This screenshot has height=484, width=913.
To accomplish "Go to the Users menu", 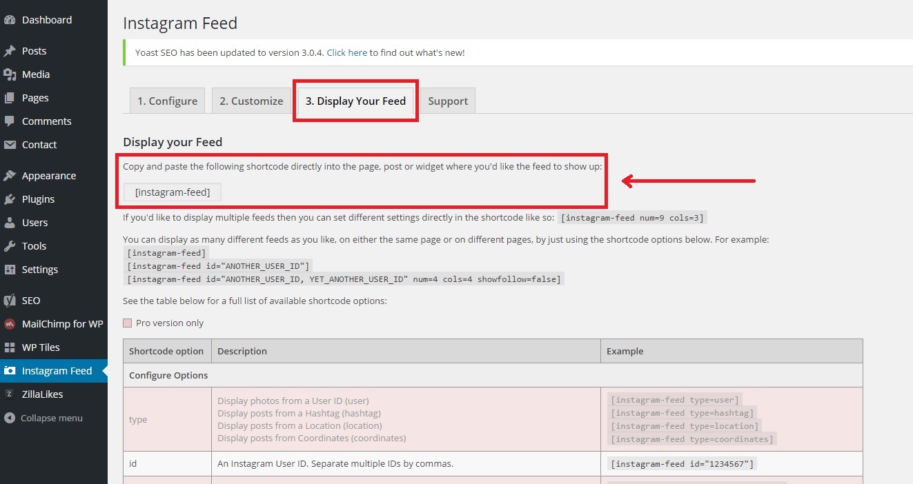I will [35, 223].
